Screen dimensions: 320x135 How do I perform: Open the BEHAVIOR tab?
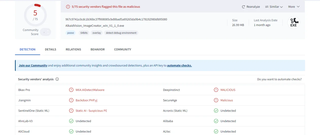pos(97,49)
